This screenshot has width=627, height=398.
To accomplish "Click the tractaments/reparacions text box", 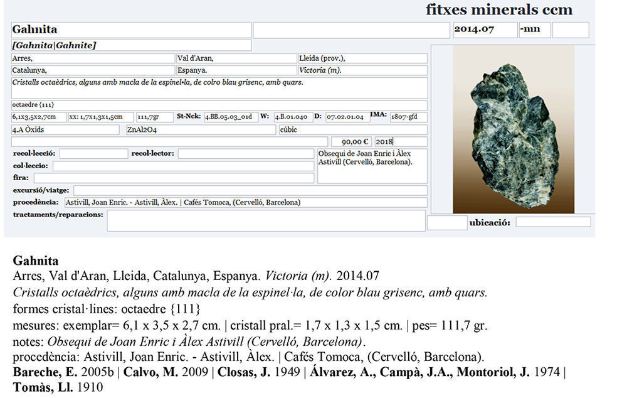I will pos(266,220).
